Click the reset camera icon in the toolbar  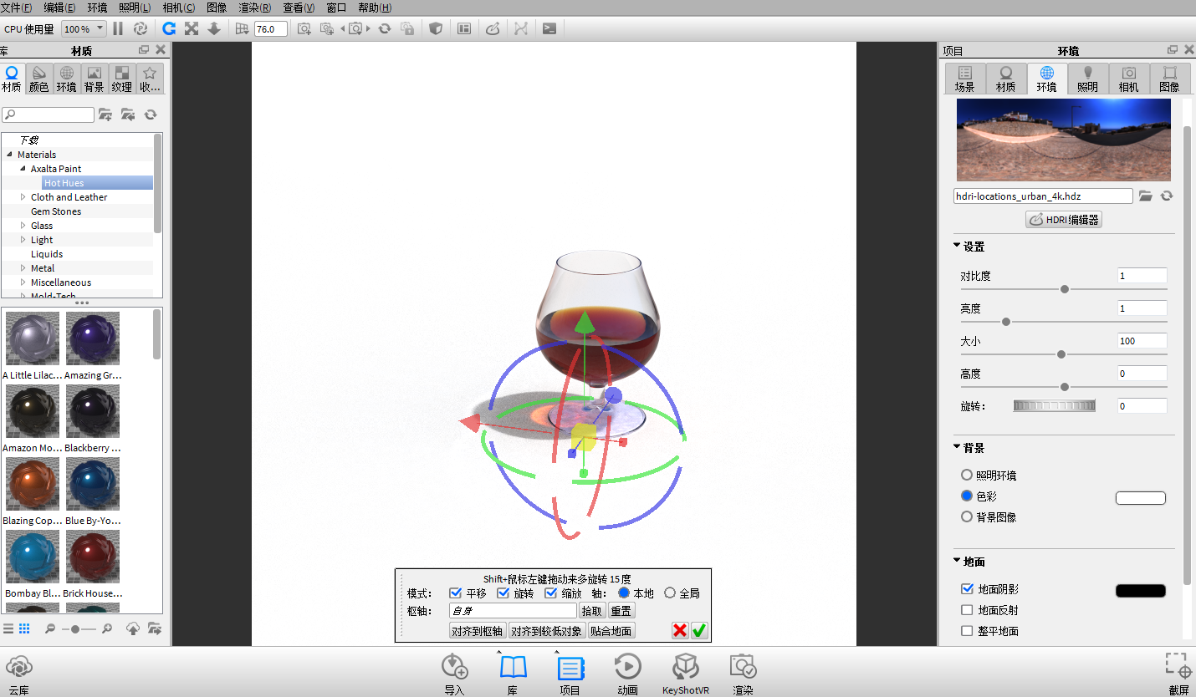[385, 28]
